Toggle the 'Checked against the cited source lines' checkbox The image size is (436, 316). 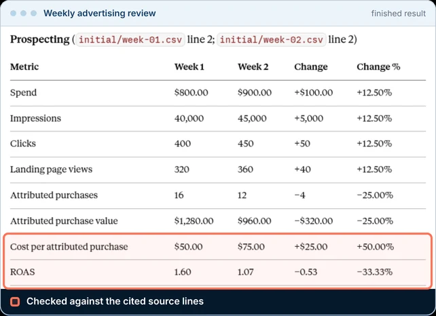[x=15, y=302]
